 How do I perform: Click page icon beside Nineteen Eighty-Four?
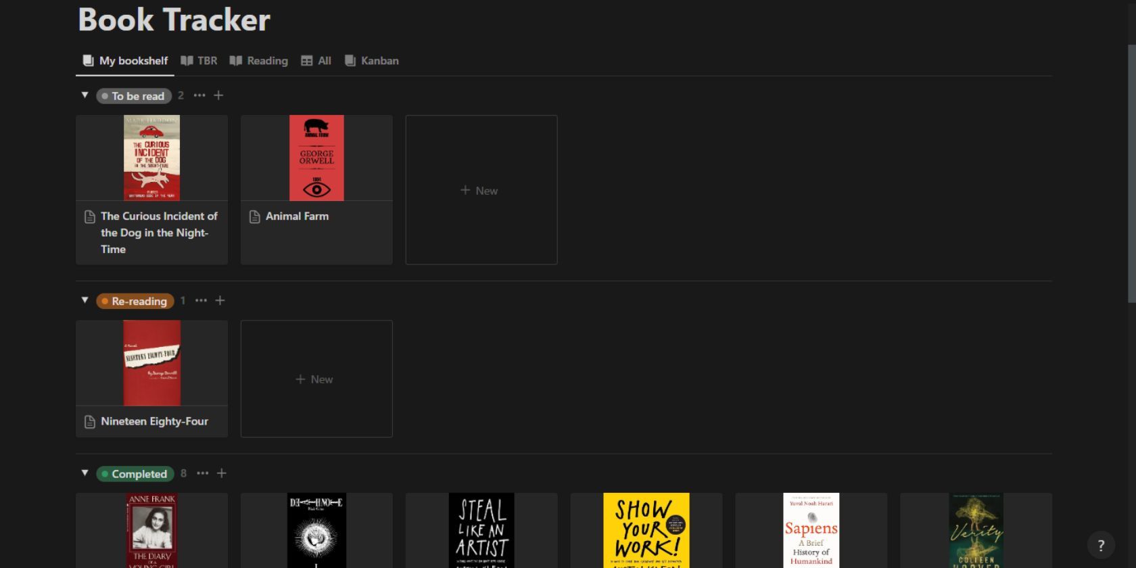pos(90,422)
